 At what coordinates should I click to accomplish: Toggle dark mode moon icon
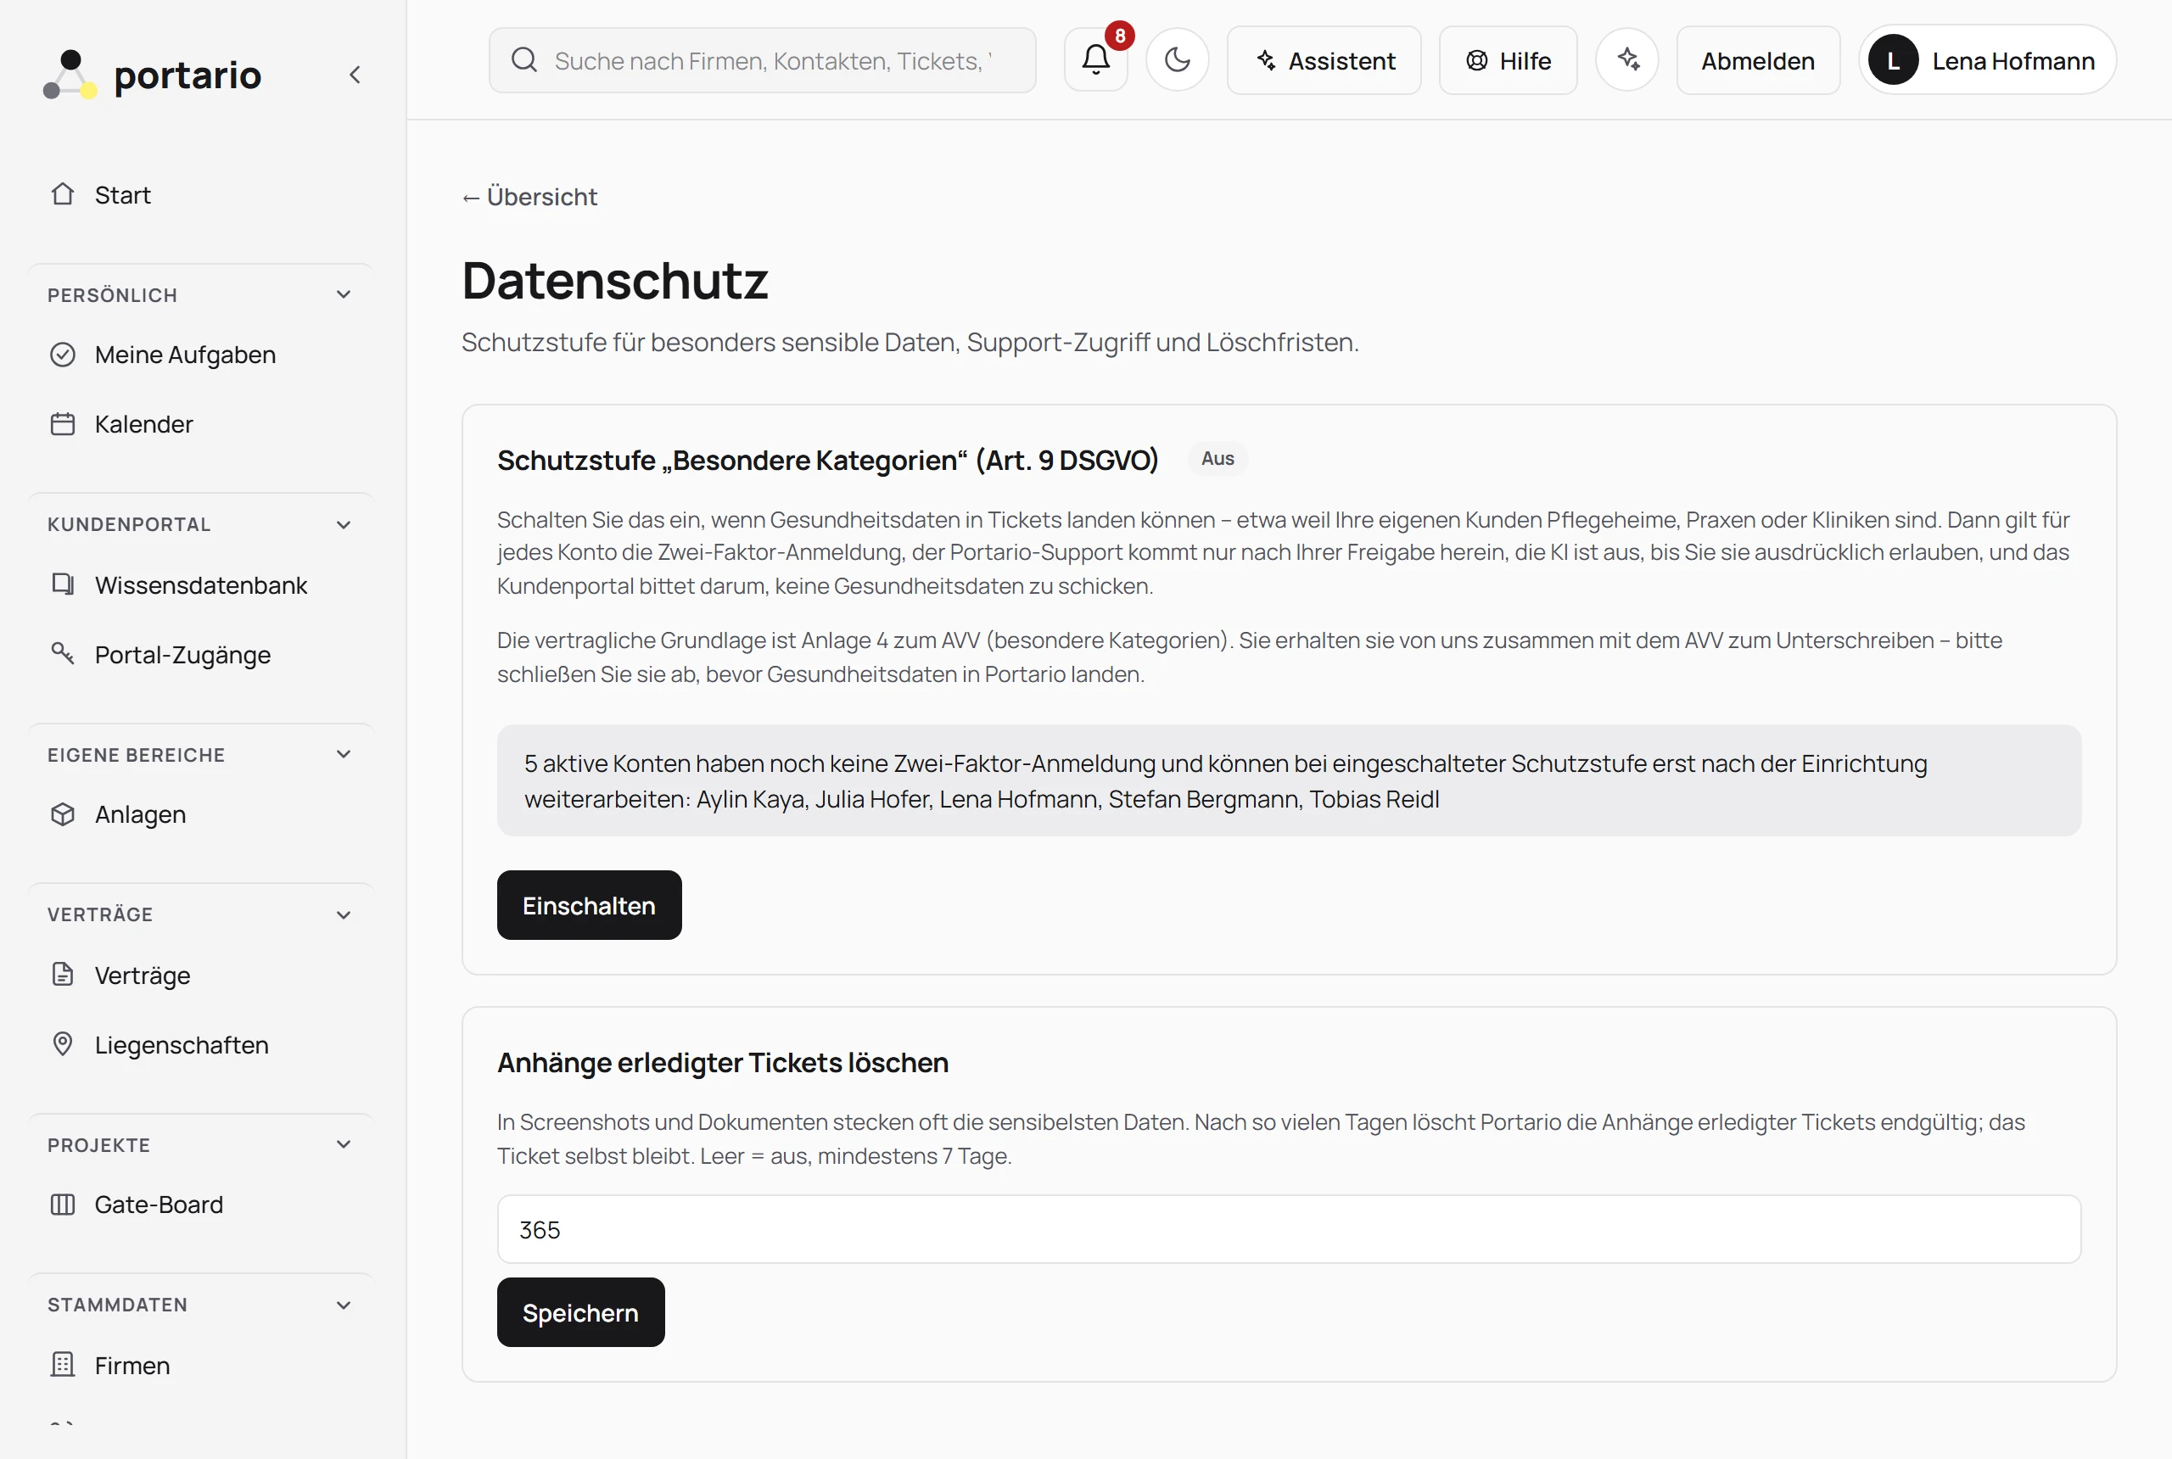coord(1177,59)
